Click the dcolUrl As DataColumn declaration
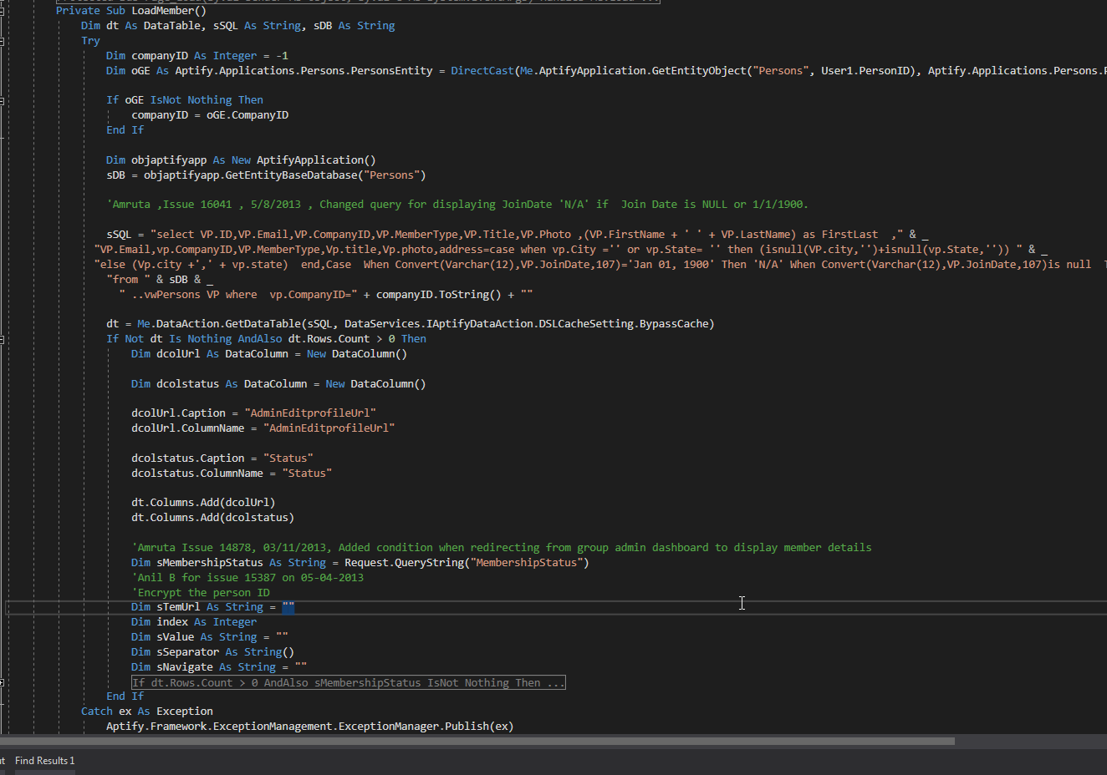The width and height of the screenshot is (1107, 775). point(269,354)
